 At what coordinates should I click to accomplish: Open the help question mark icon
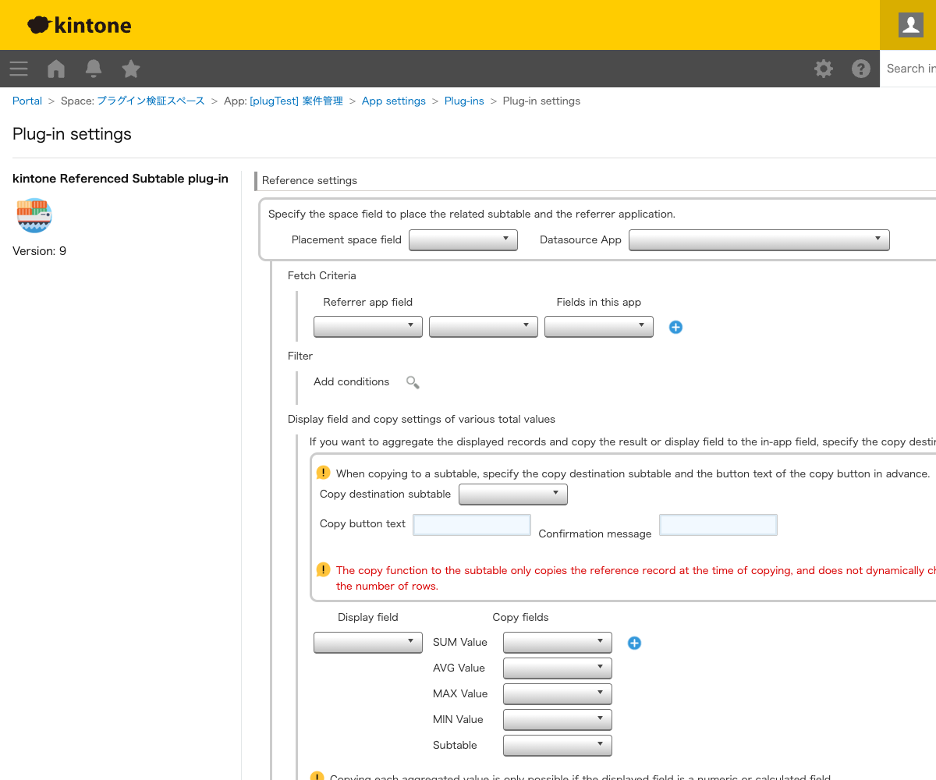(x=861, y=69)
